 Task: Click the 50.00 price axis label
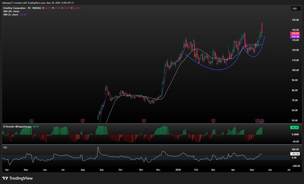coord(295,120)
